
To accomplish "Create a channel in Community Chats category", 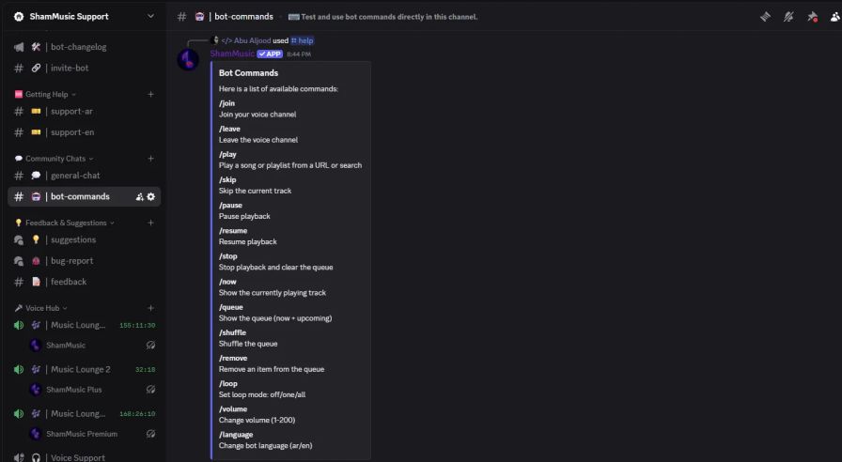I will (x=150, y=159).
